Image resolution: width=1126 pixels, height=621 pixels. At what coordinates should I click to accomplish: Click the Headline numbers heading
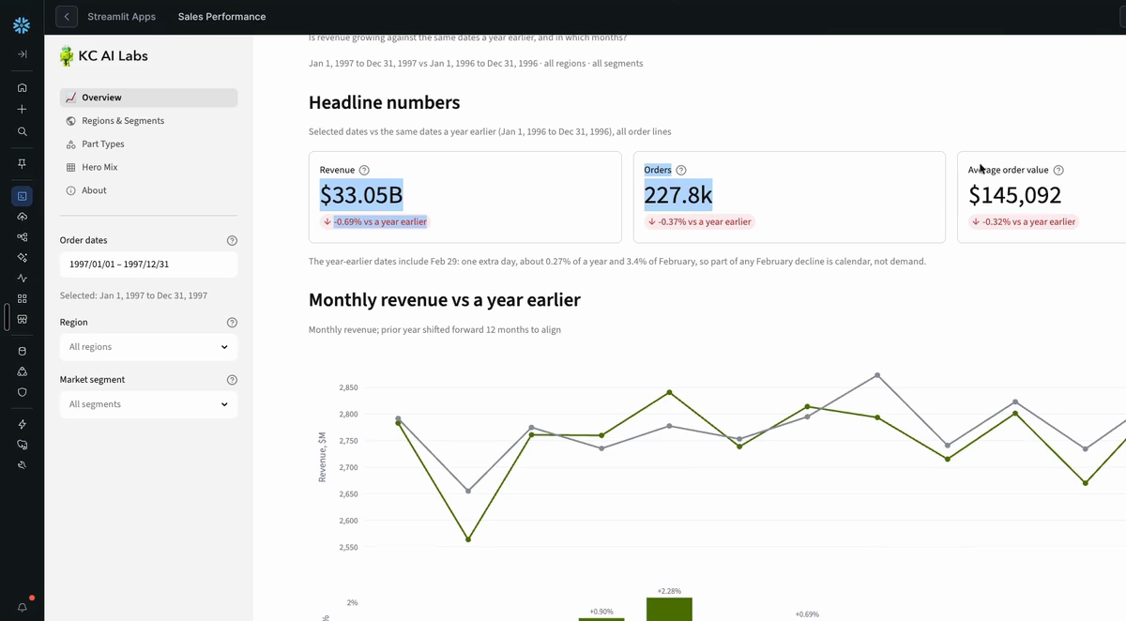click(384, 102)
